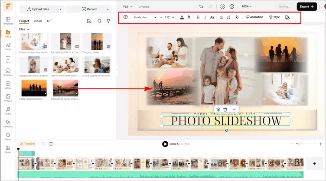
Task: Zoom out the timeline with minus
Action: point(292,144)
